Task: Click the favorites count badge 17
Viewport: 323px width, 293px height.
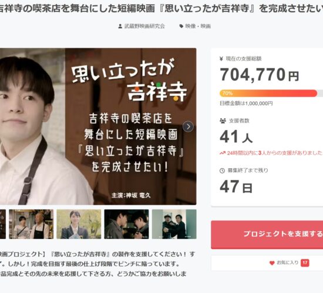Action: coord(305,262)
